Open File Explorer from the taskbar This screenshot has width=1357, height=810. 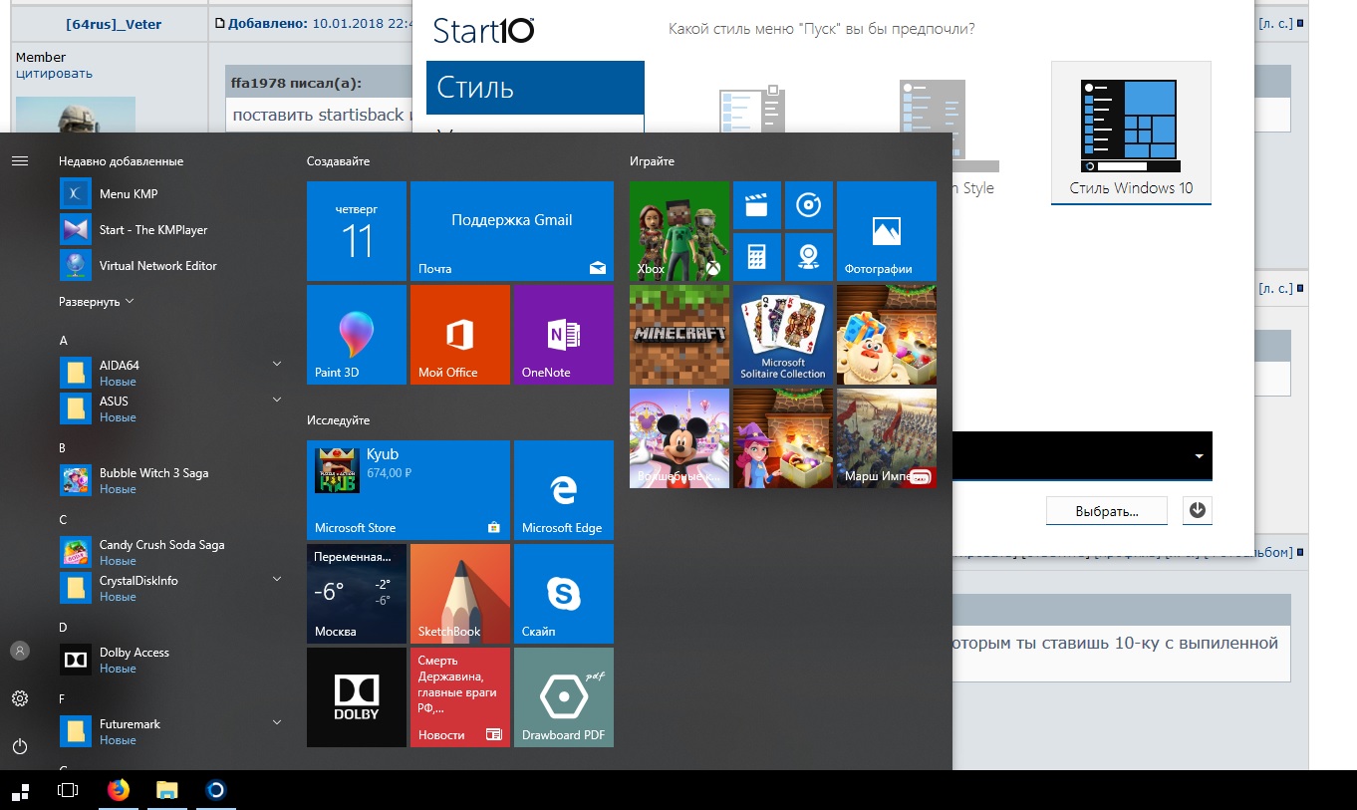click(x=166, y=790)
